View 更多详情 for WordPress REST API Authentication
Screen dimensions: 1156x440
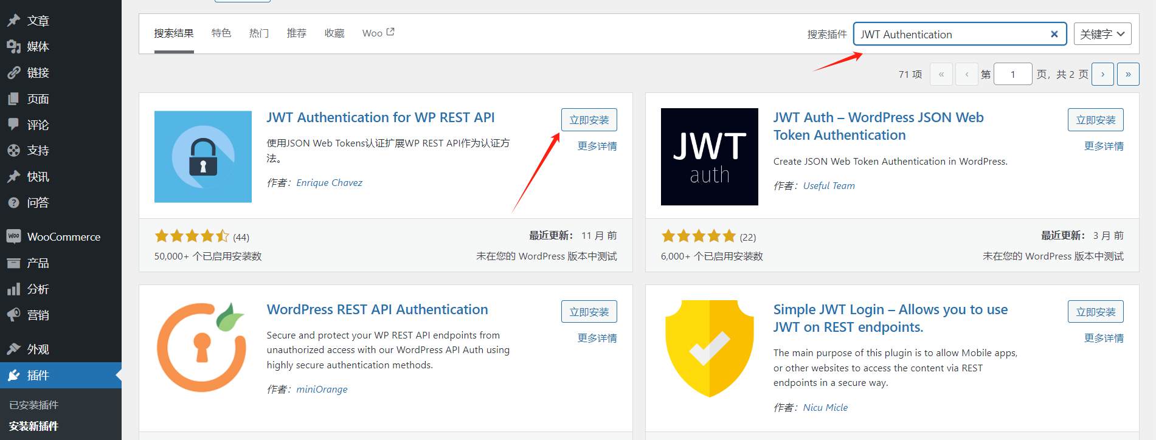click(x=597, y=338)
